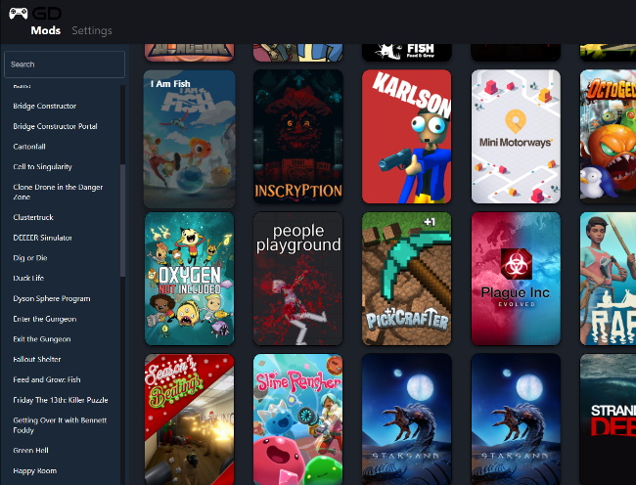Select Feed and Grow: Fish sidebar entry
Viewport: 636px width, 485px height.
(x=47, y=379)
